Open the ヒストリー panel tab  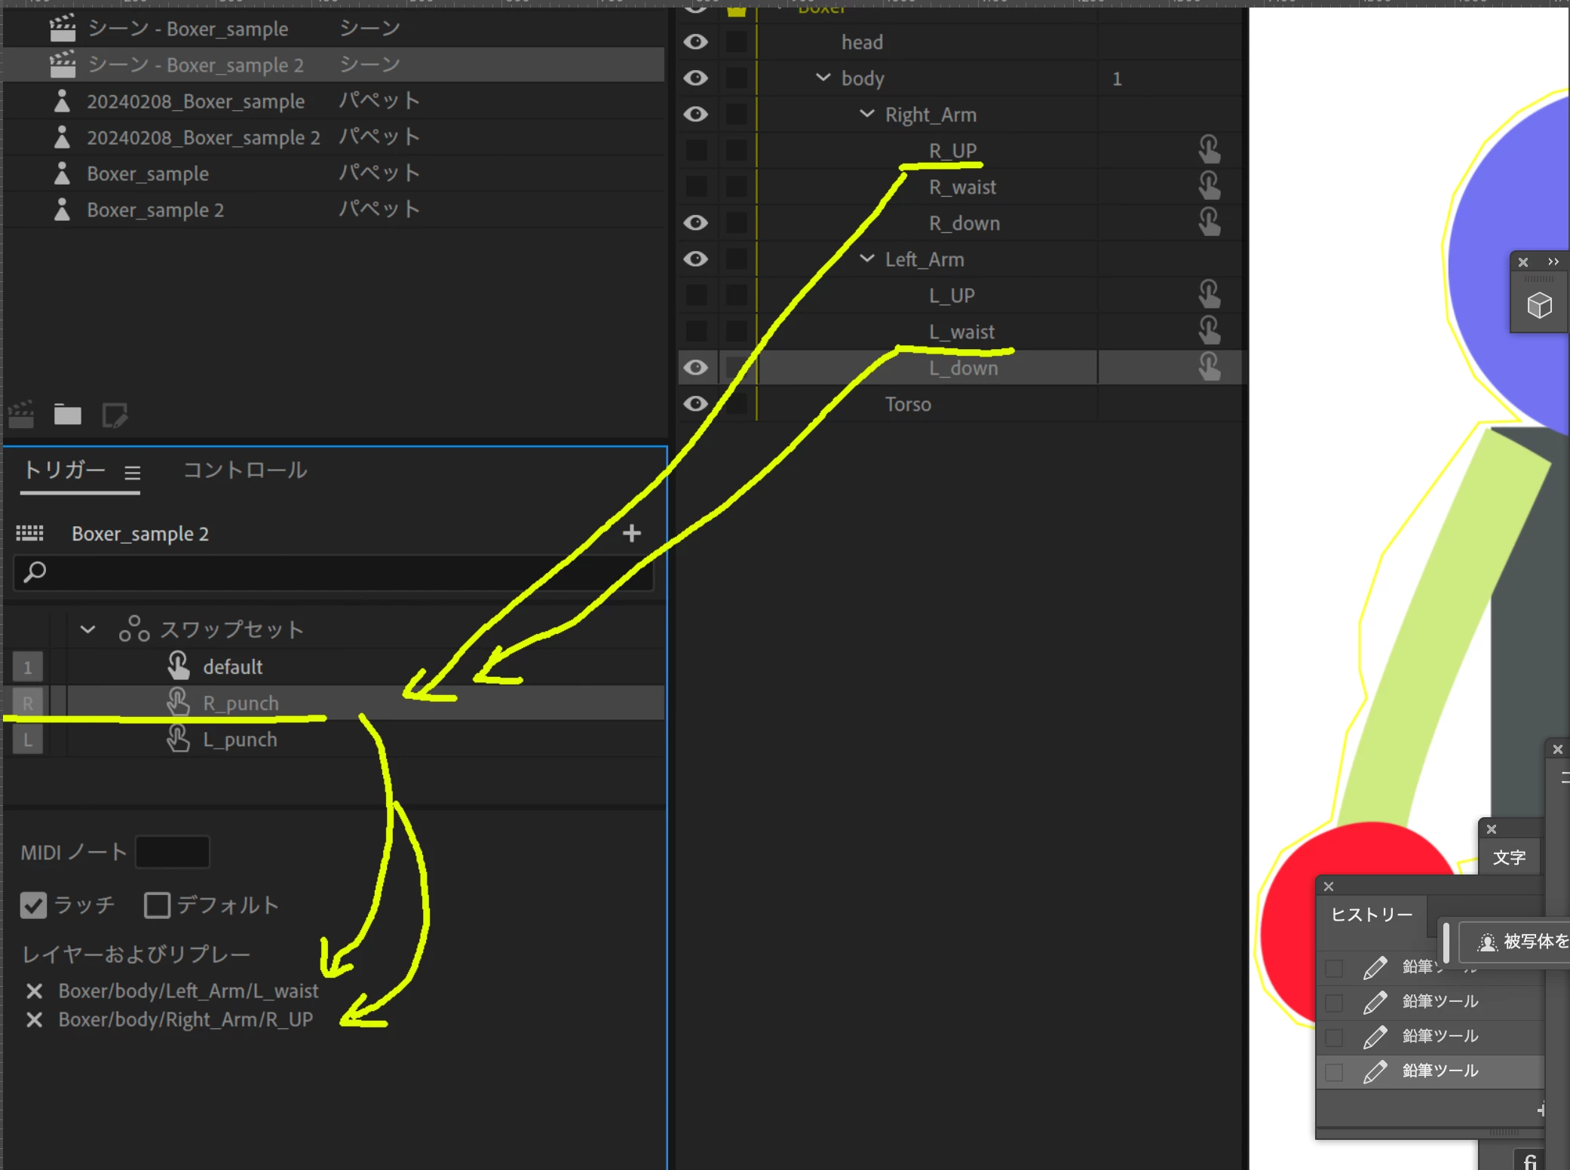(x=1371, y=914)
